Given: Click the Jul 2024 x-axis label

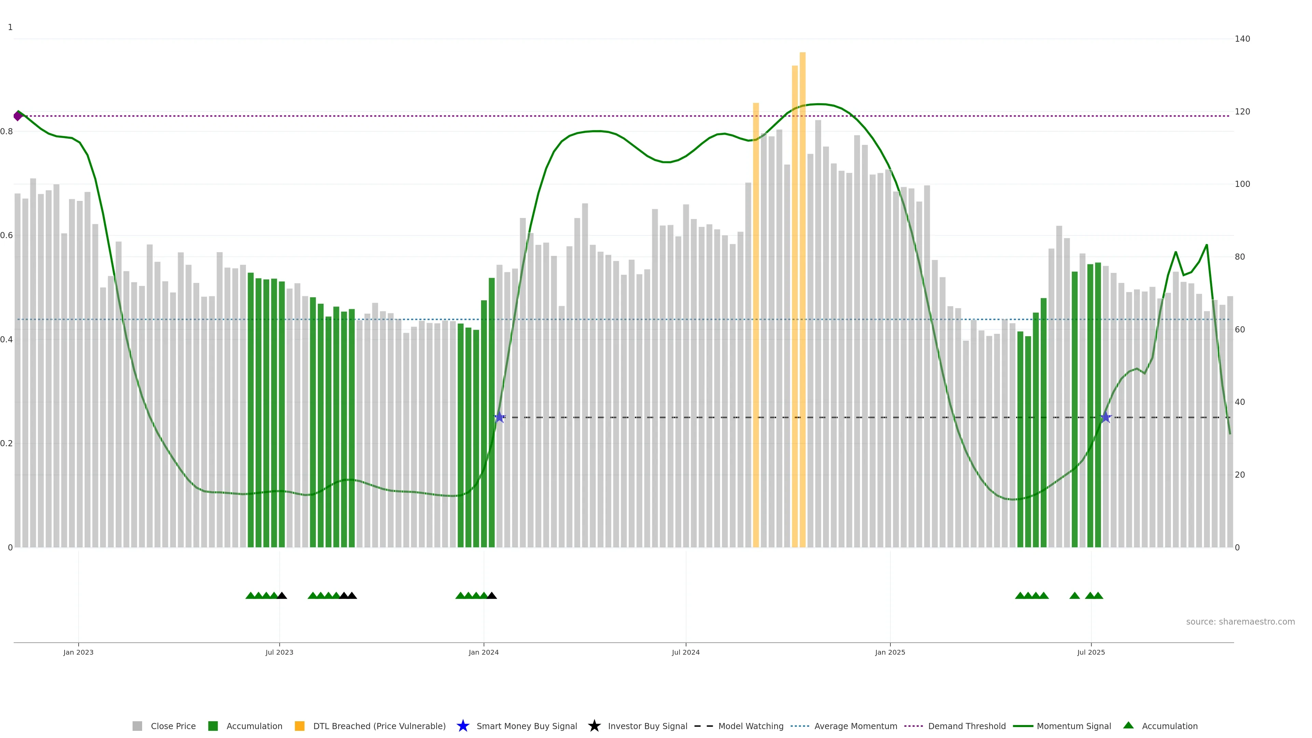Looking at the screenshot, I should 685,652.
